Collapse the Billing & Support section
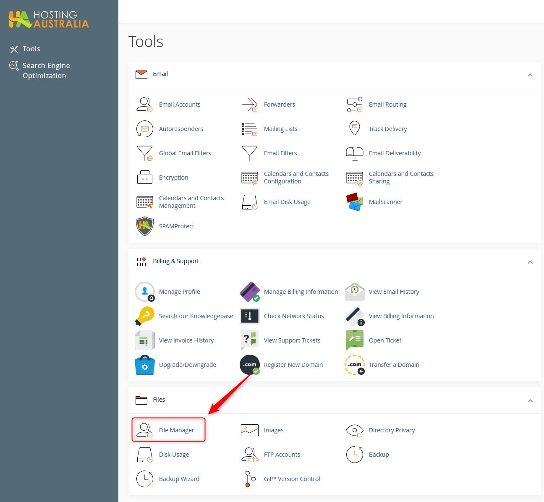544x502 pixels. click(x=530, y=262)
